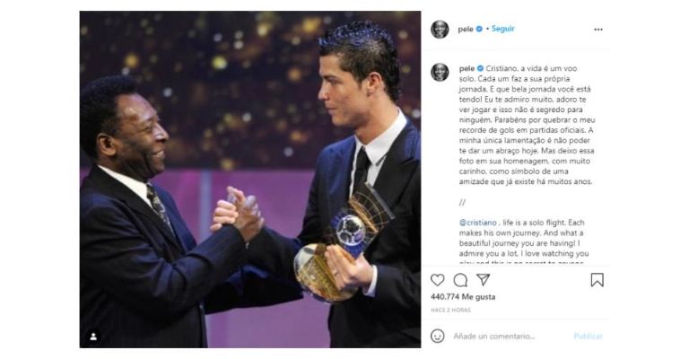The image size is (689, 359).
Task: View the 440.774 Me gusta likes list
Action: tap(463, 297)
